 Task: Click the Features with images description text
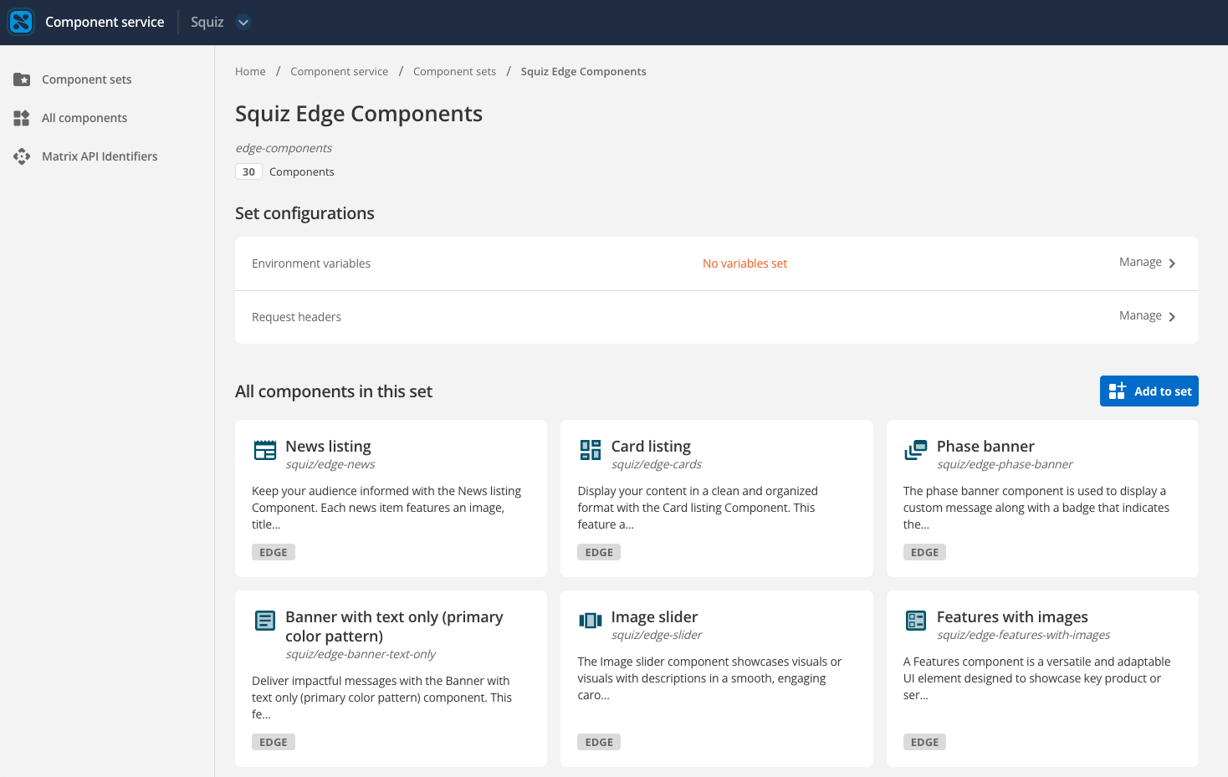pos(1036,678)
